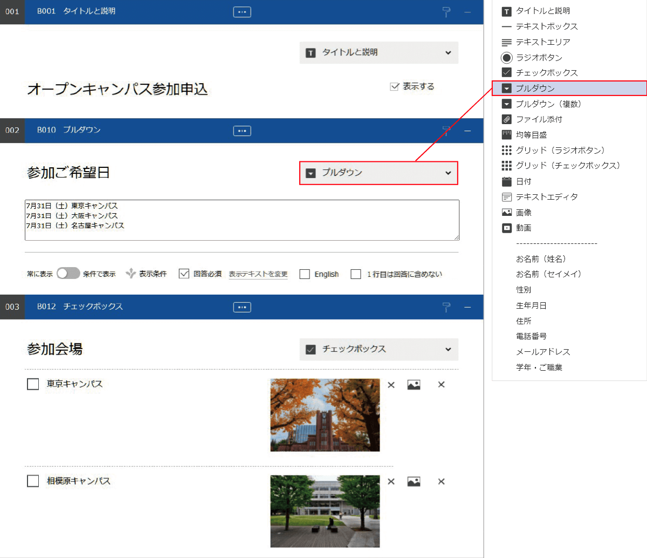647x558 pixels.
Task: Switch the 常に表示 / 条件で表示 toggle
Action: pos(68,273)
